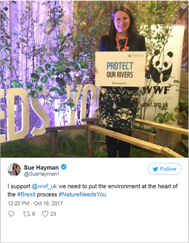This screenshot has height=243, width=189.
Task: Click the tweet text body
Action: (92, 190)
